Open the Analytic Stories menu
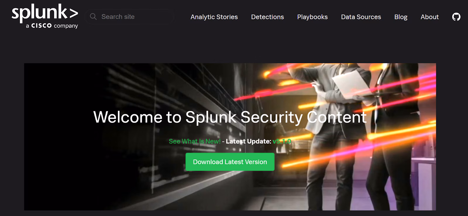Image resolution: width=468 pixels, height=216 pixels. (214, 17)
